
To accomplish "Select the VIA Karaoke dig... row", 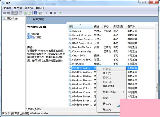I will pyautogui.click(x=103, y=51).
